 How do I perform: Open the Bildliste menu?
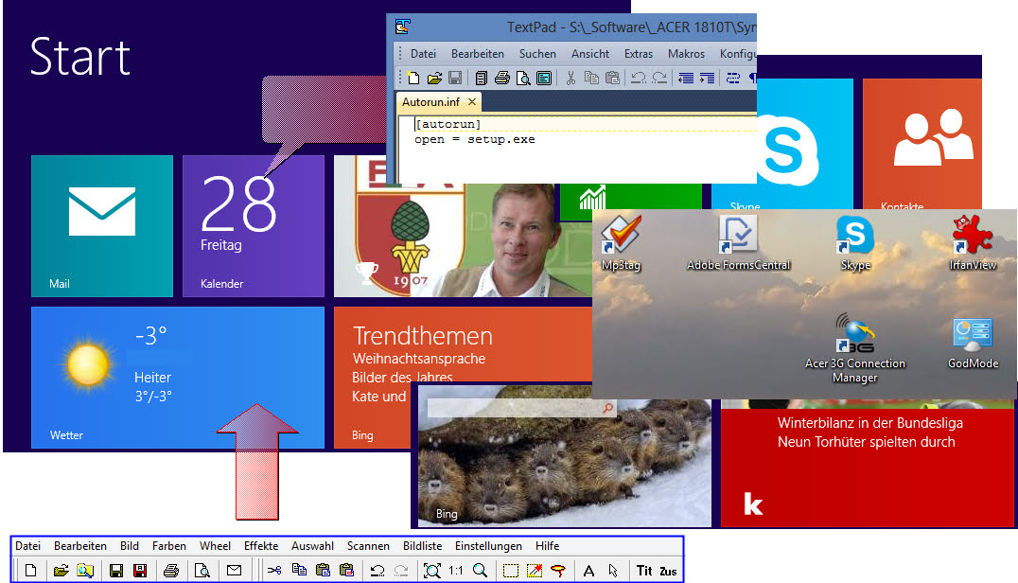click(423, 546)
